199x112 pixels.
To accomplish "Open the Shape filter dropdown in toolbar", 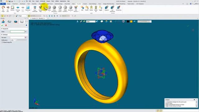I will (27, 16).
